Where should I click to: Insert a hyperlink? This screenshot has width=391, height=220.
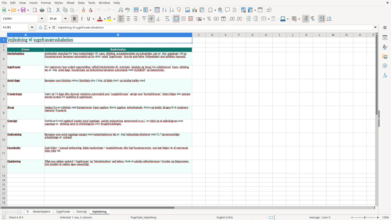click(x=220, y=10)
